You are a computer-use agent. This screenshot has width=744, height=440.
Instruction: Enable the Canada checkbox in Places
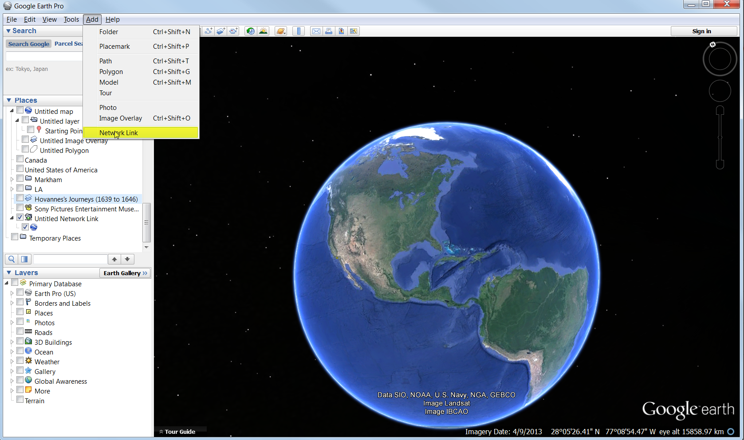click(x=20, y=159)
